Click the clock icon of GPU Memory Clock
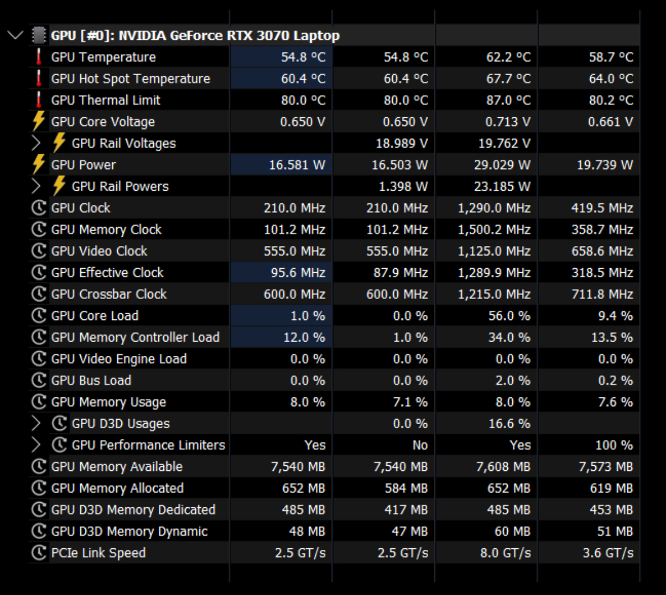Image resolution: width=666 pixels, height=595 pixels. pyautogui.click(x=39, y=229)
